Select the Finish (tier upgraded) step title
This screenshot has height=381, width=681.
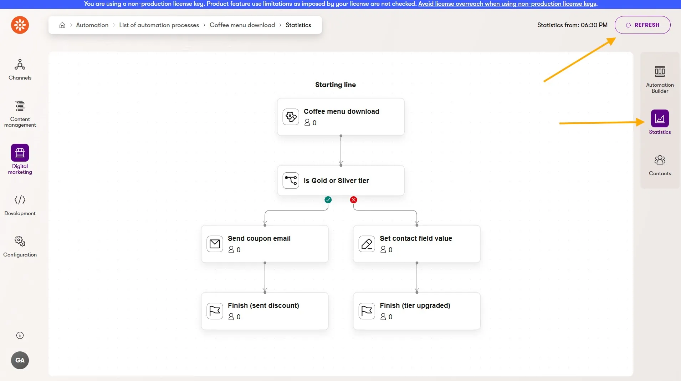(x=415, y=305)
